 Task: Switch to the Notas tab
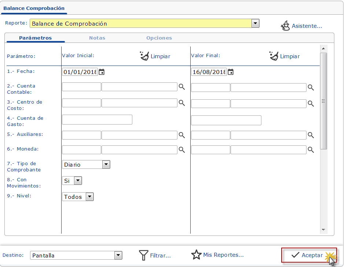click(97, 38)
